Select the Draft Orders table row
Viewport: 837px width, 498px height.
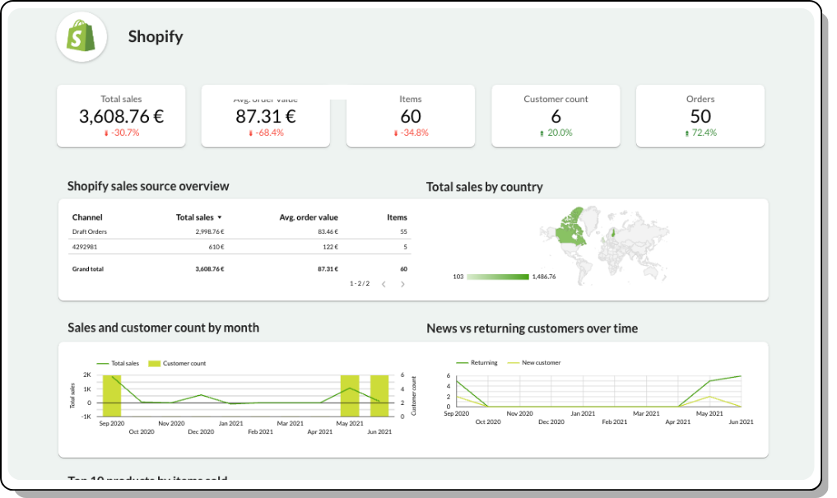90,232
